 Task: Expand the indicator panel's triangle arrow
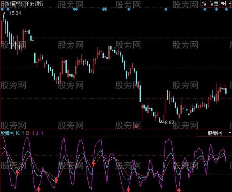230,133
